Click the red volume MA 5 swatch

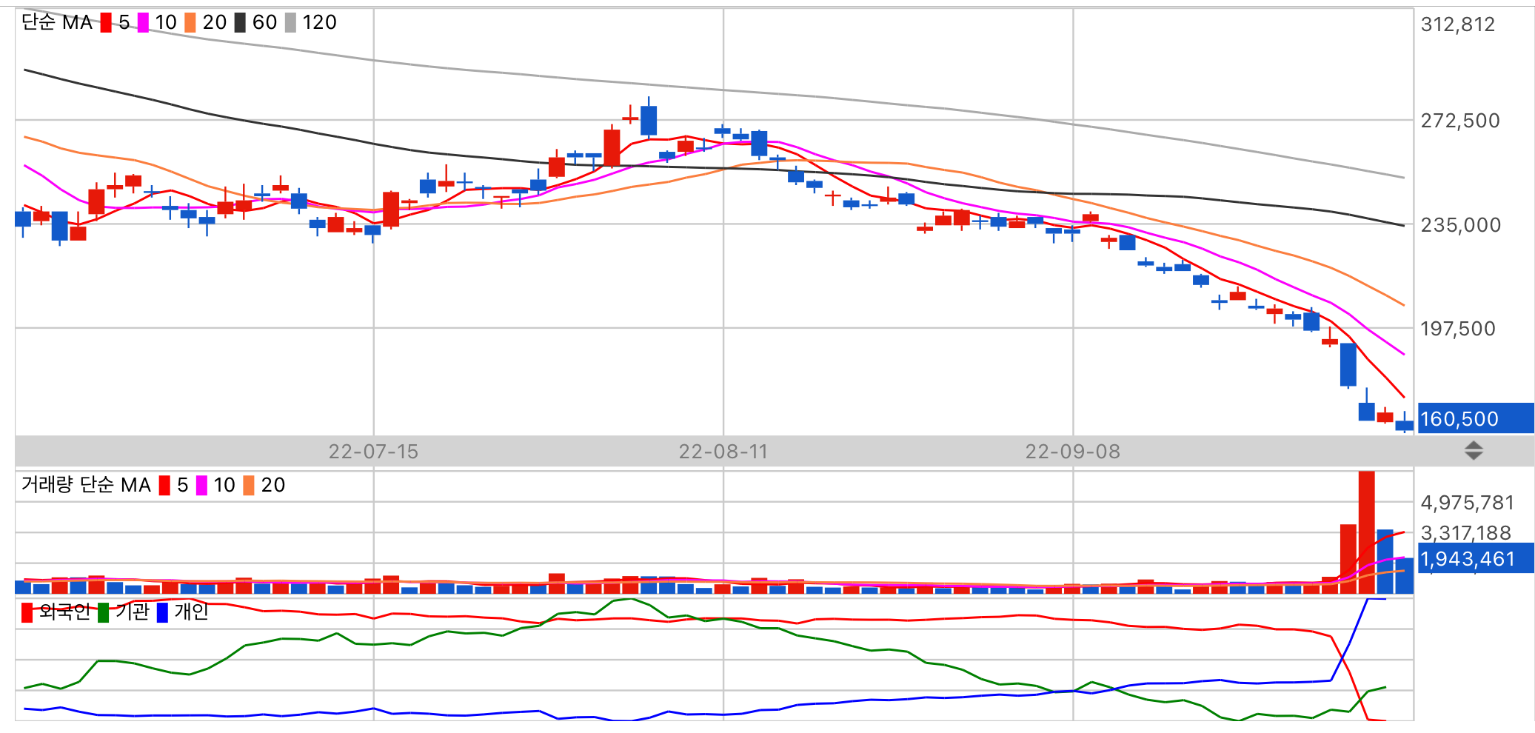tap(164, 486)
